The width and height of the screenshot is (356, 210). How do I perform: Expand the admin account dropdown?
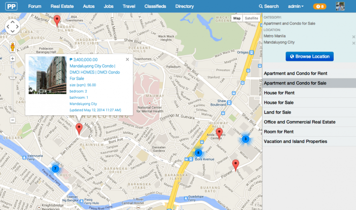pos(296,6)
